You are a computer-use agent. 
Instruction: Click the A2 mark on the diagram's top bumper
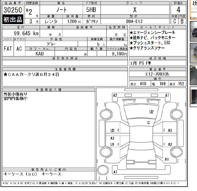click(x=115, y=95)
